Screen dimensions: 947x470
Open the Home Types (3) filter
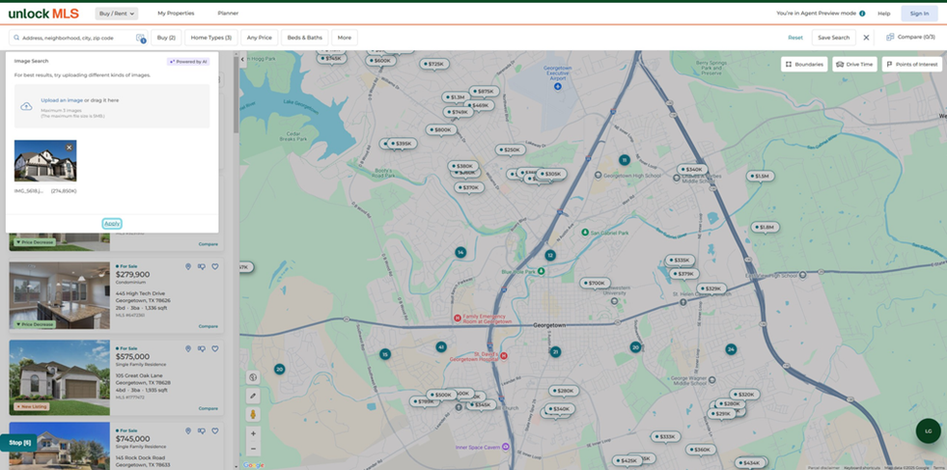tap(211, 38)
